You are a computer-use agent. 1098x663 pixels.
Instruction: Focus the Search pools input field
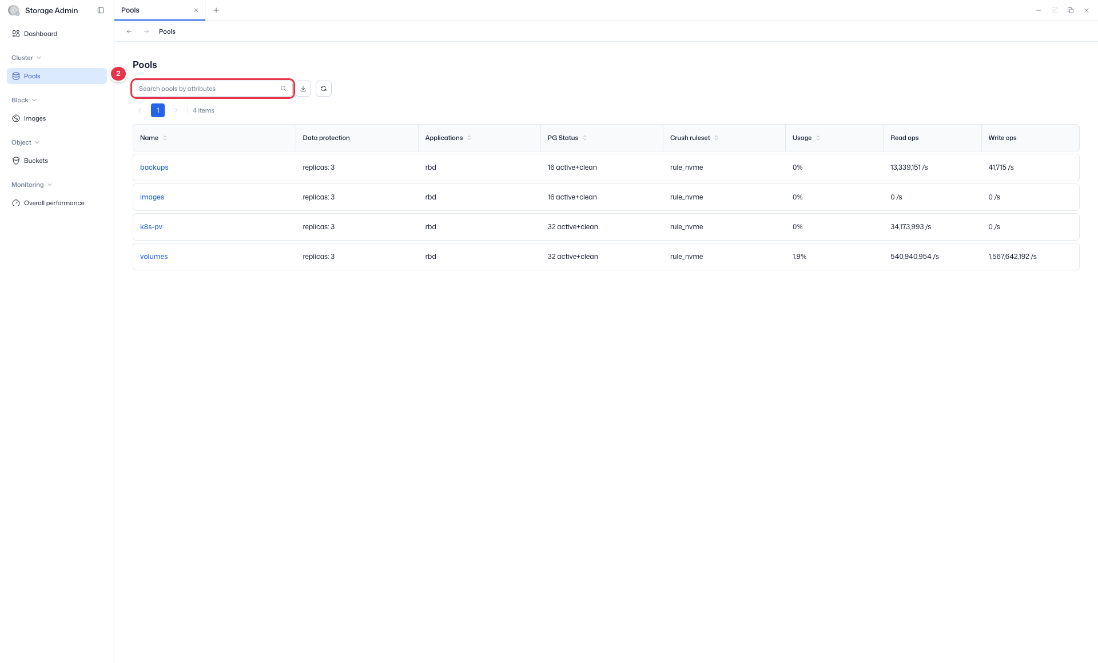coord(213,89)
